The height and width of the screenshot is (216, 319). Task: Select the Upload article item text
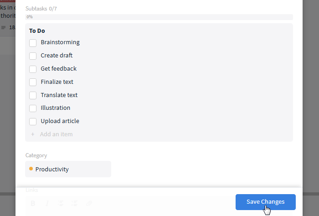60,121
